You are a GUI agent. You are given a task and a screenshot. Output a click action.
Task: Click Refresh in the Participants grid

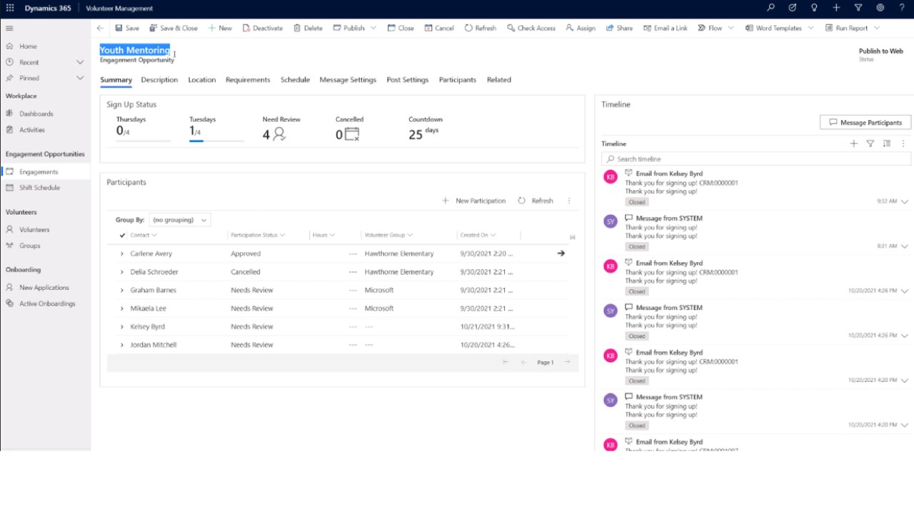tap(536, 201)
